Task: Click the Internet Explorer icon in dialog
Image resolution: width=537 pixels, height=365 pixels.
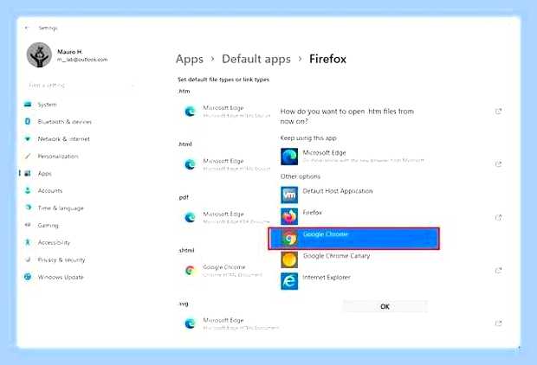Action: pos(289,281)
